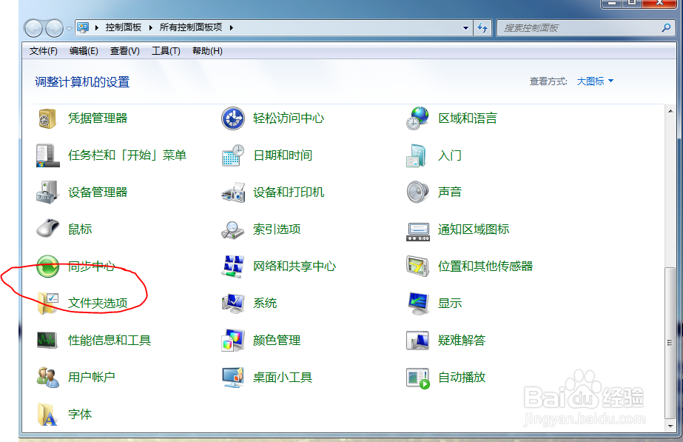Open the 性能信息和工具 link text
This screenshot has height=442, width=683.
110,340
